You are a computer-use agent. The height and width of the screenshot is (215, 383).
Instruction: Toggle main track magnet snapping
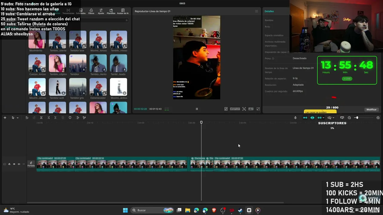(x=305, y=118)
